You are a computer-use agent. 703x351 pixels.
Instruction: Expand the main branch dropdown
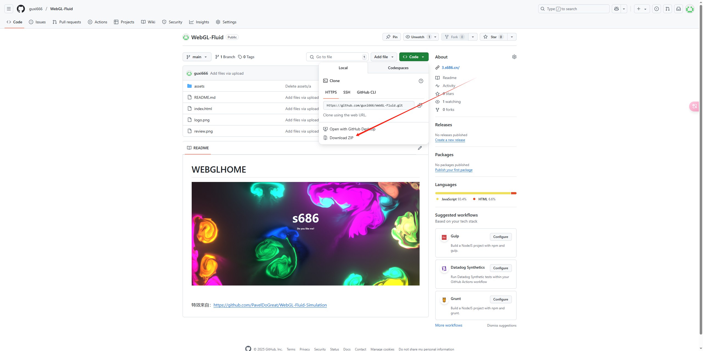pos(197,57)
